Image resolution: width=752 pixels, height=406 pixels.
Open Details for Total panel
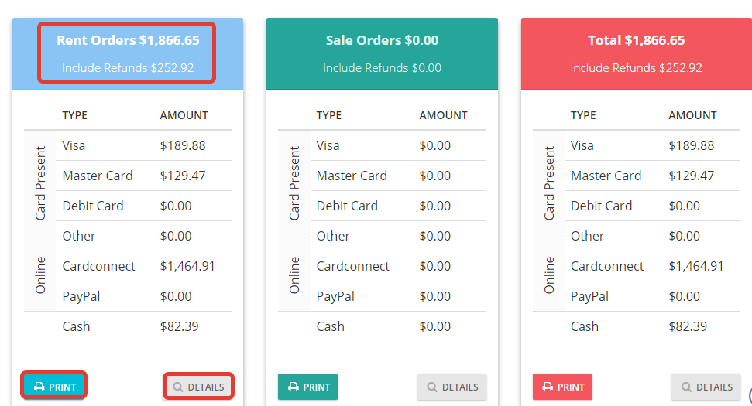tap(706, 387)
